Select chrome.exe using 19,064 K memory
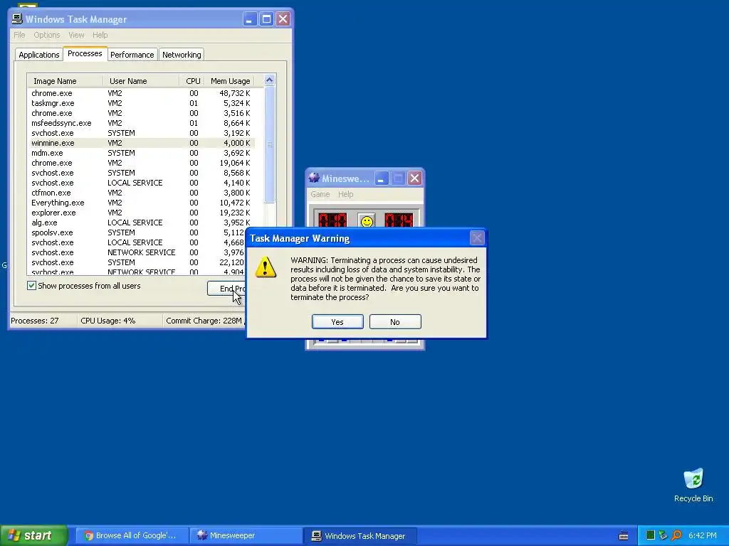The width and height of the screenshot is (729, 546). 141,163
